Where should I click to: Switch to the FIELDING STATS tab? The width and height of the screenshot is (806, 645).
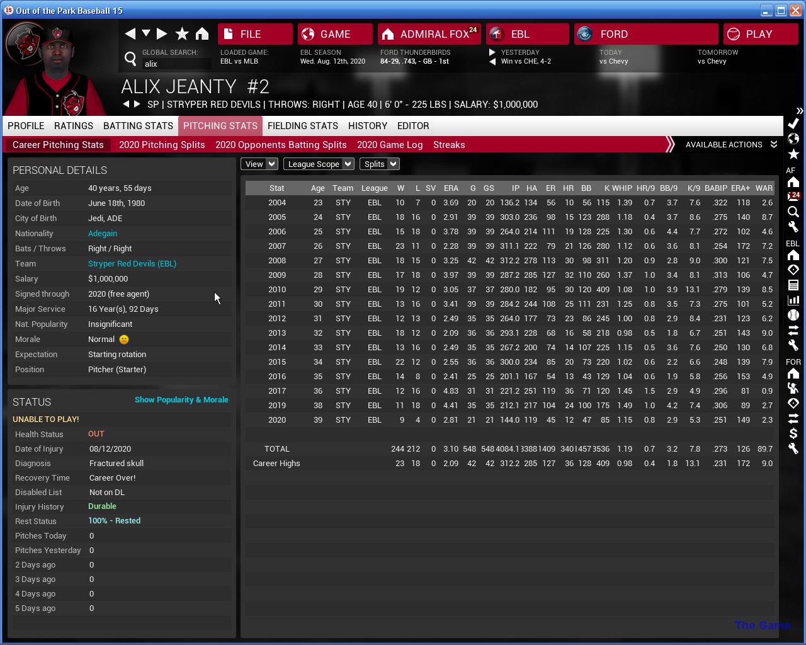pyautogui.click(x=303, y=126)
